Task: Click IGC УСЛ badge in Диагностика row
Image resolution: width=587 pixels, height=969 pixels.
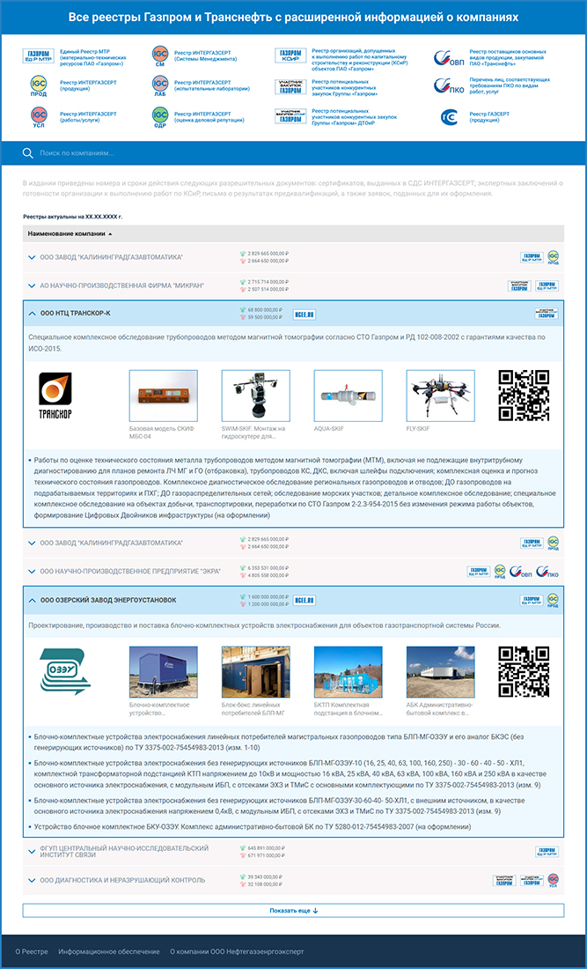Action: [x=553, y=880]
